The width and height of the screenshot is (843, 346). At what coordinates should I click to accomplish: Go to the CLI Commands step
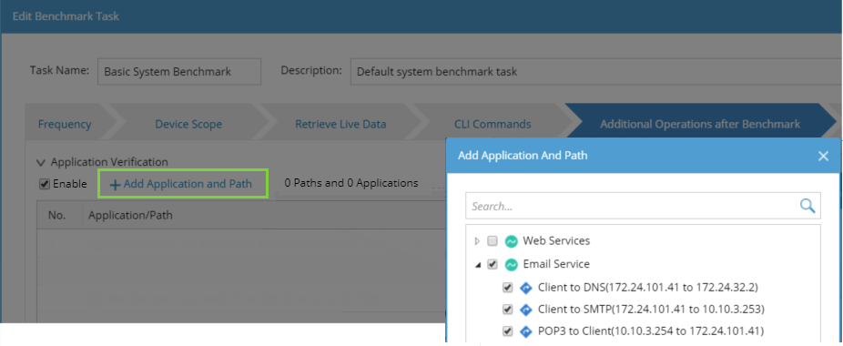pyautogui.click(x=493, y=125)
